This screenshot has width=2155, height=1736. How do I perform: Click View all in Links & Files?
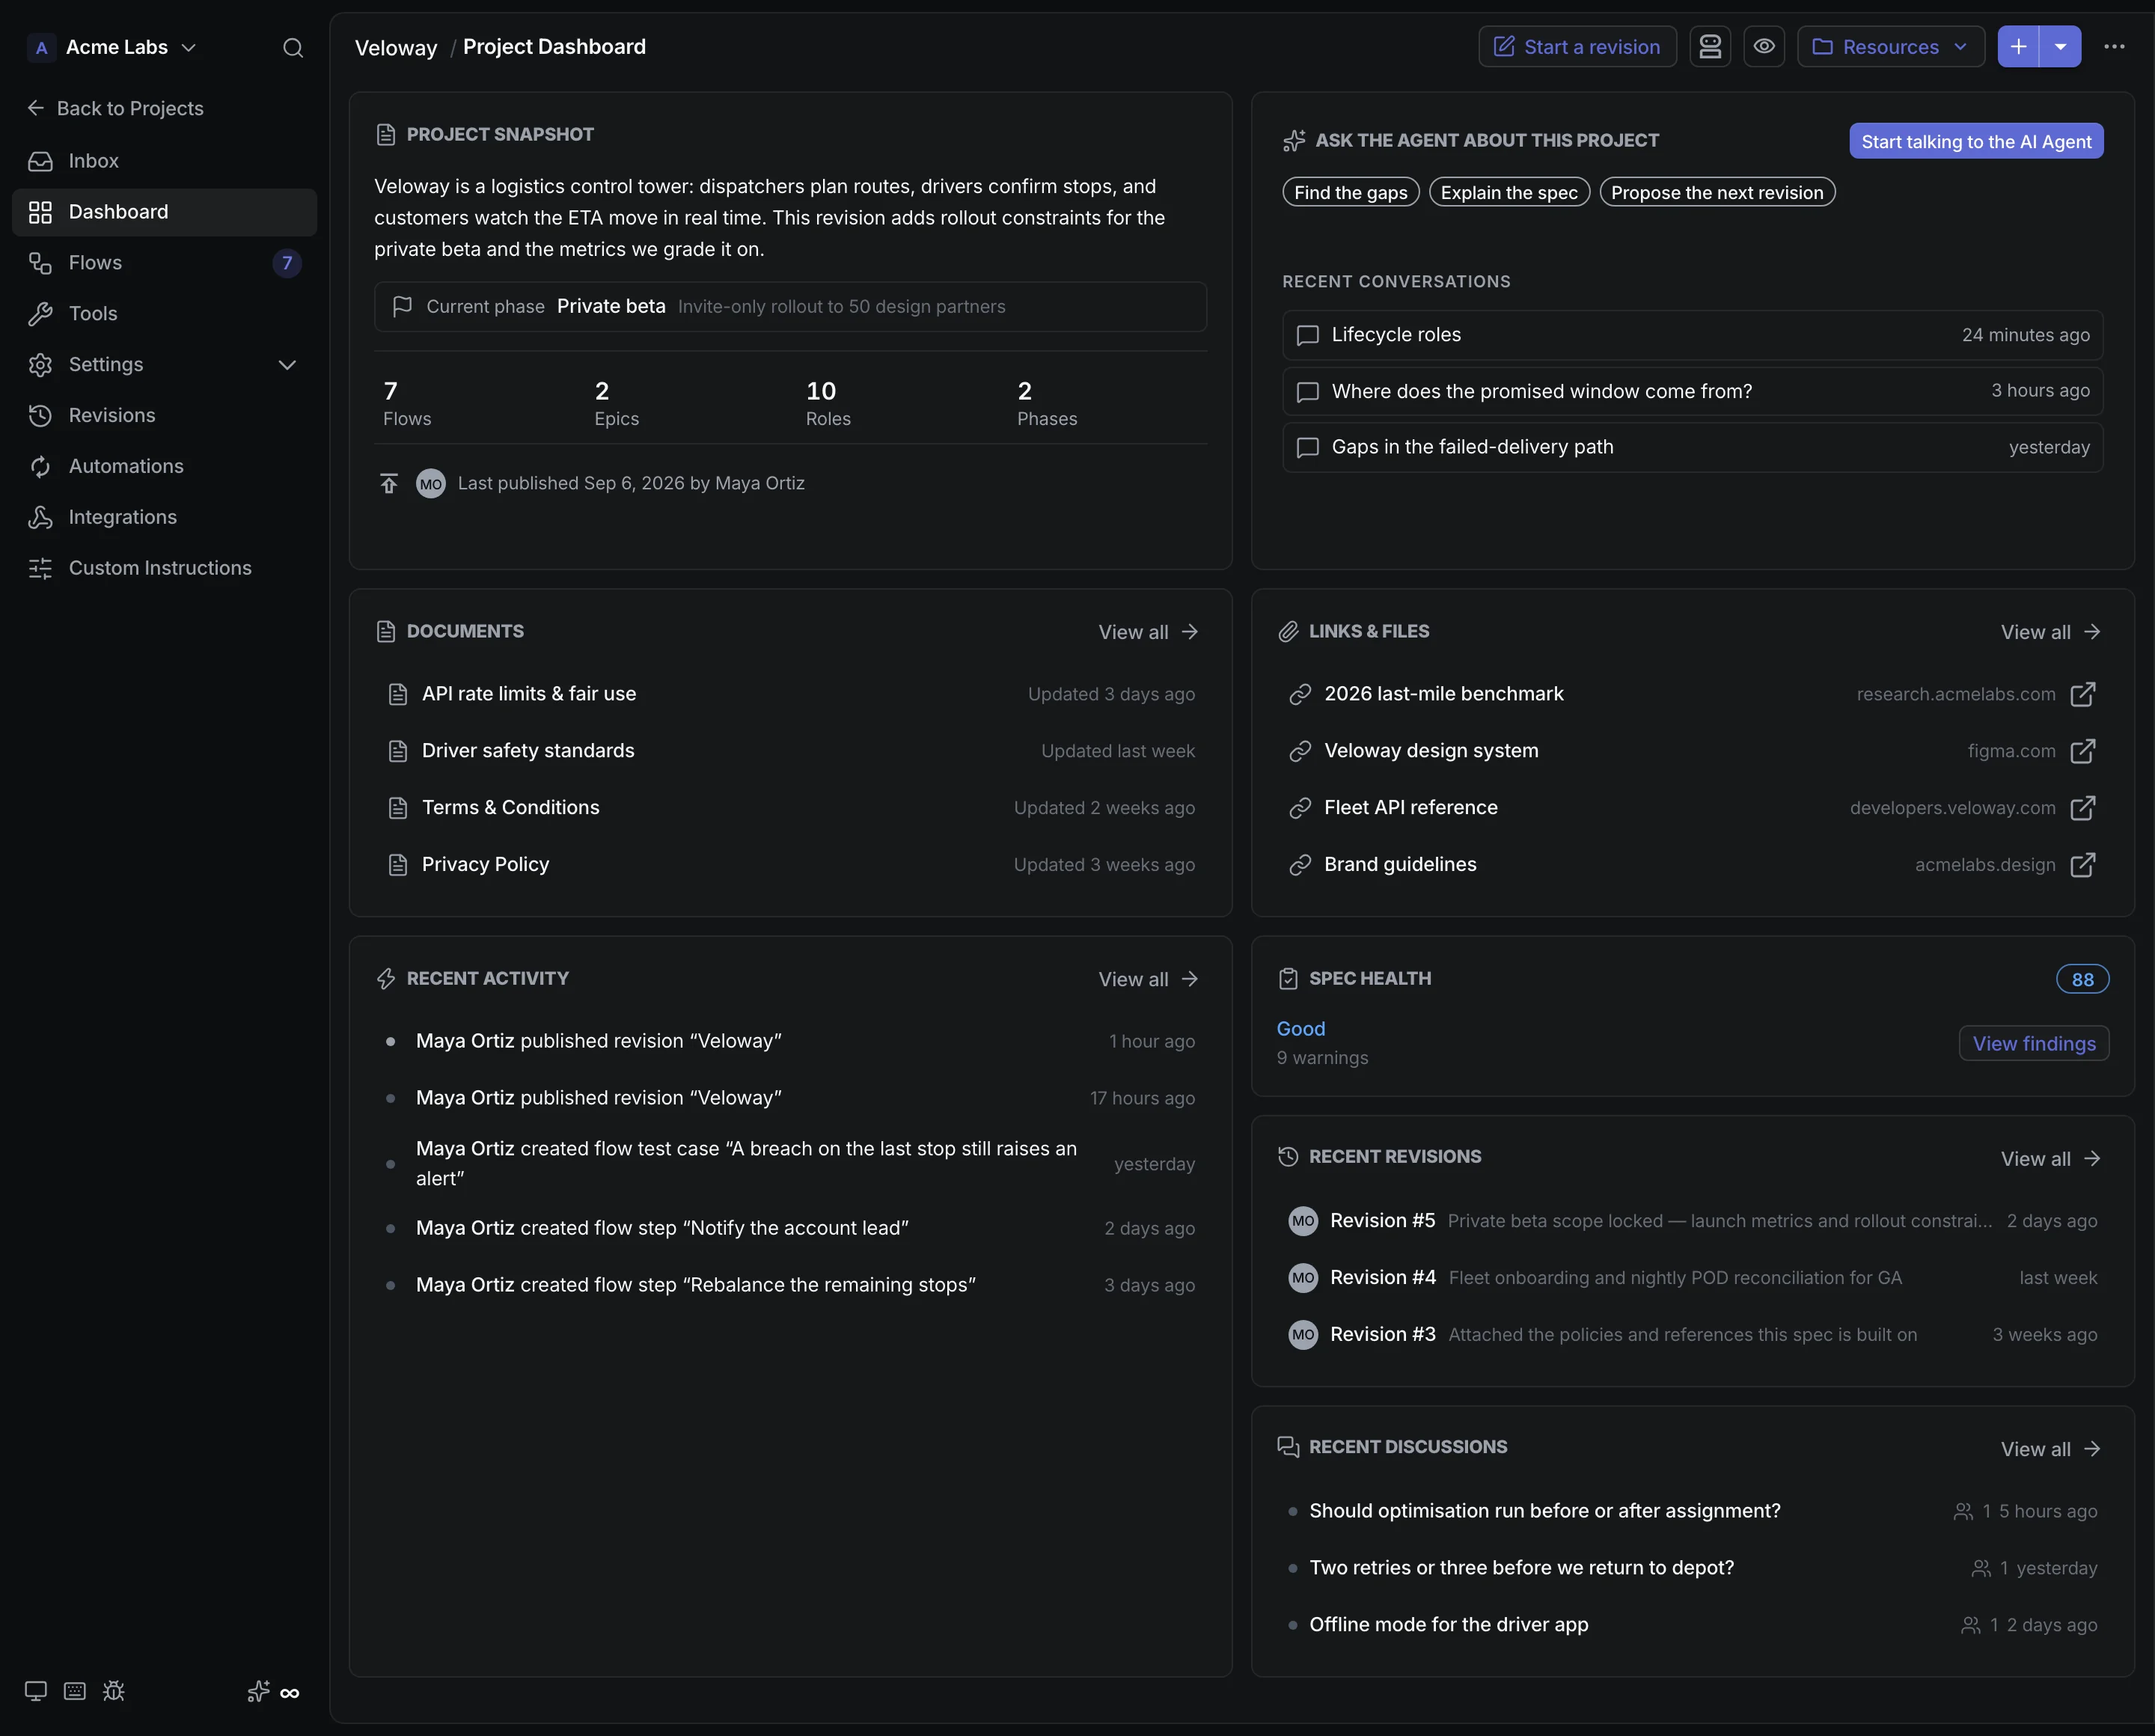pos(2050,632)
